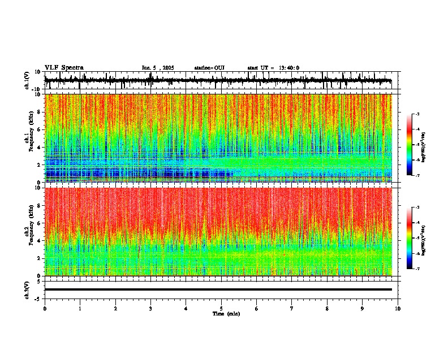
Task: Click the ch.1 spectrogram color scale bar
Action: pos(410,145)
